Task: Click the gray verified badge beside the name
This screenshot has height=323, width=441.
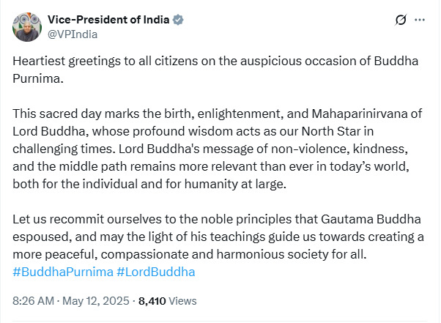Action: 178,20
